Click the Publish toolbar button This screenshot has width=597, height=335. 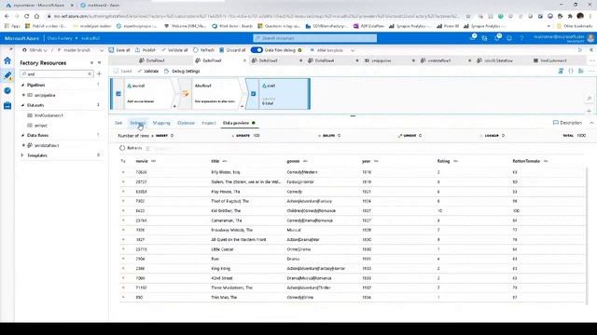[x=146, y=50]
